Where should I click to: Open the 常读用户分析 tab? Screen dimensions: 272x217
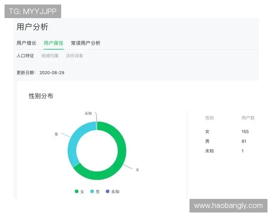pyautogui.click(x=86, y=43)
